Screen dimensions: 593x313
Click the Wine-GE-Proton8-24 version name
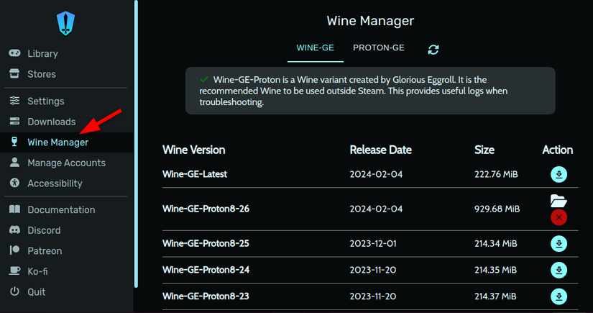[x=206, y=270]
